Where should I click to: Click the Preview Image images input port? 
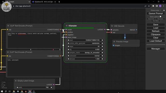click(x=114, y=45)
